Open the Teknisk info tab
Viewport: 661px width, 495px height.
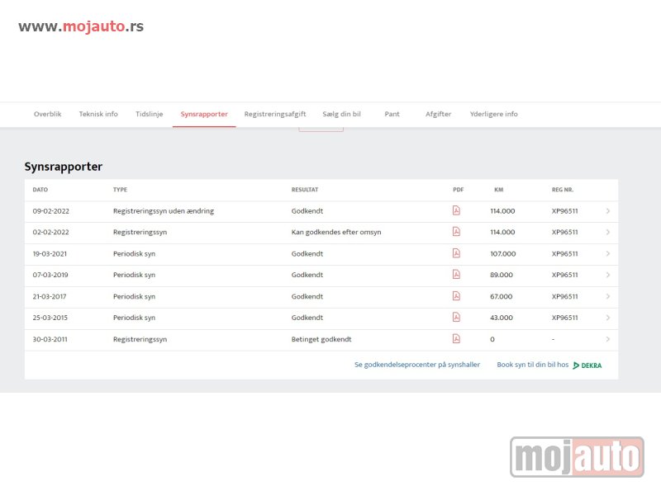[x=98, y=114]
